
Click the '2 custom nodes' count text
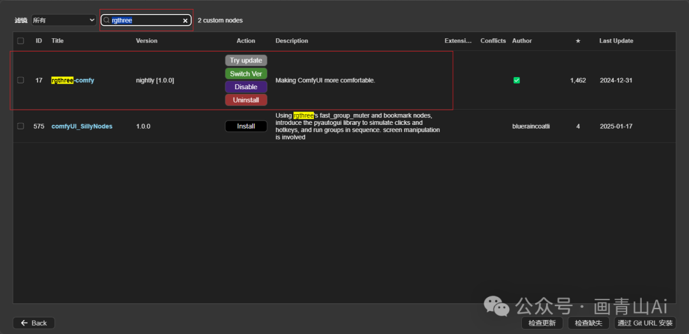tap(220, 20)
